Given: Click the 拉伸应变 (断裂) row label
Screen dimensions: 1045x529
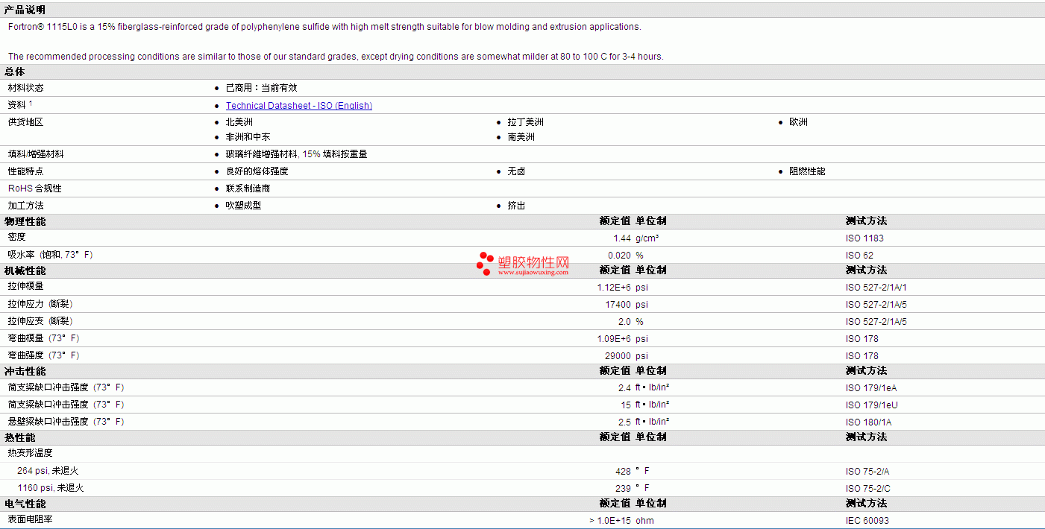Looking at the screenshot, I should [40, 321].
